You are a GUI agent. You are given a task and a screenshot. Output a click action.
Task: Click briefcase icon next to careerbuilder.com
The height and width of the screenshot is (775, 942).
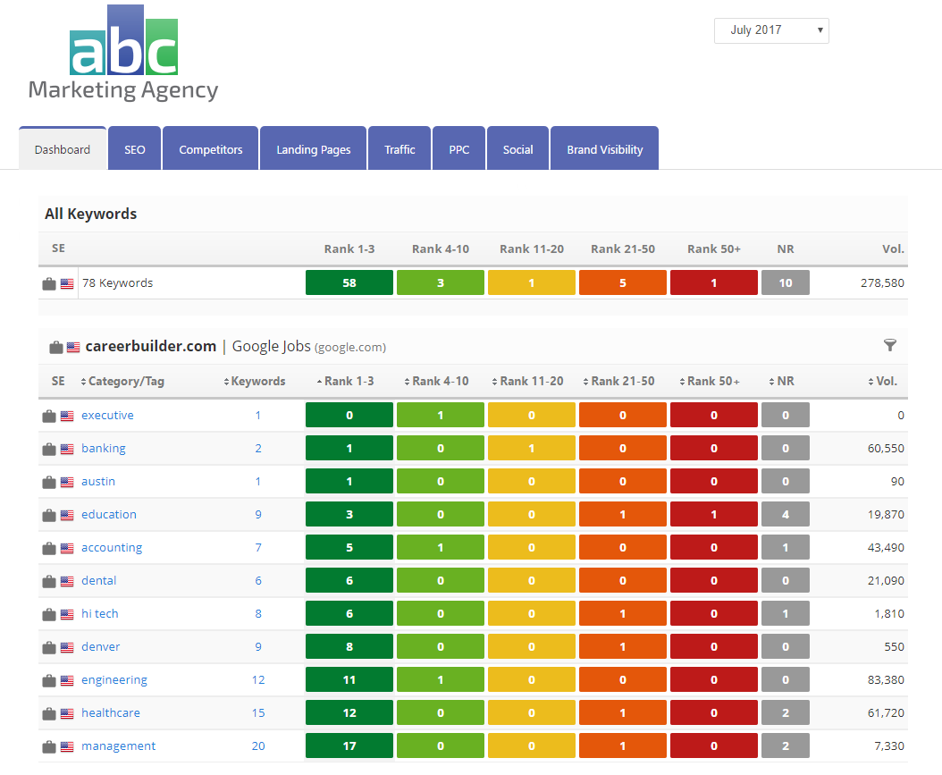point(55,347)
